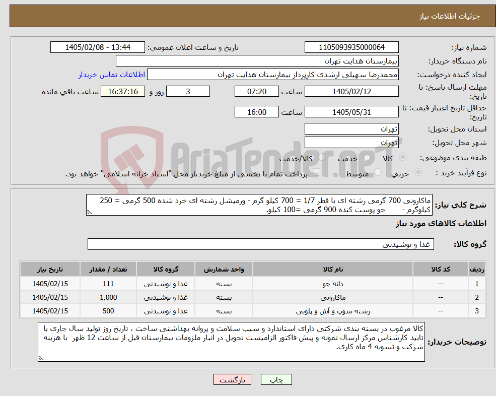496x396 pixels.
Task: Click the جزئیات اطلاعات نیاز page title
Action: click(x=450, y=16)
